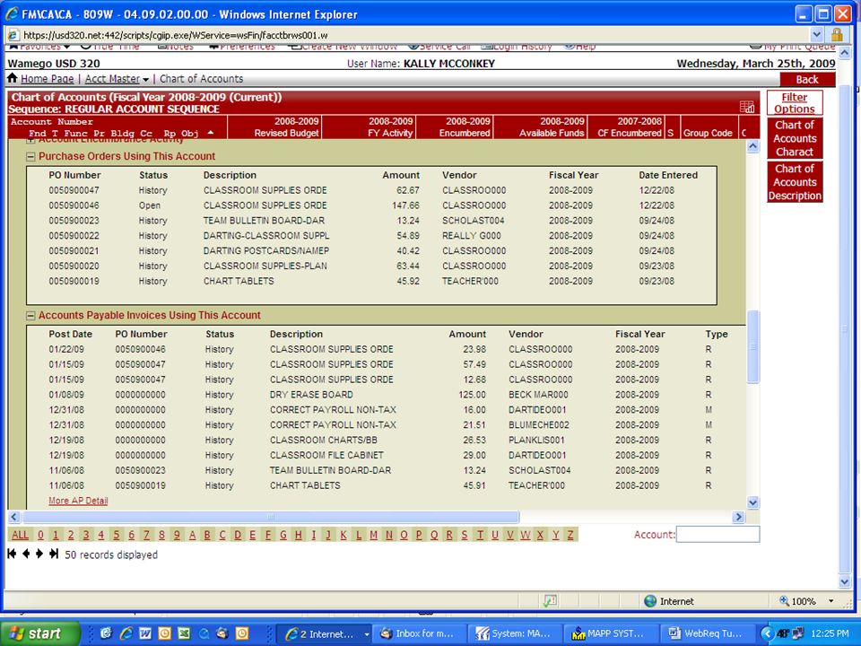The image size is (861, 646).
Task: Click the Home Page house icon
Action: click(12, 79)
